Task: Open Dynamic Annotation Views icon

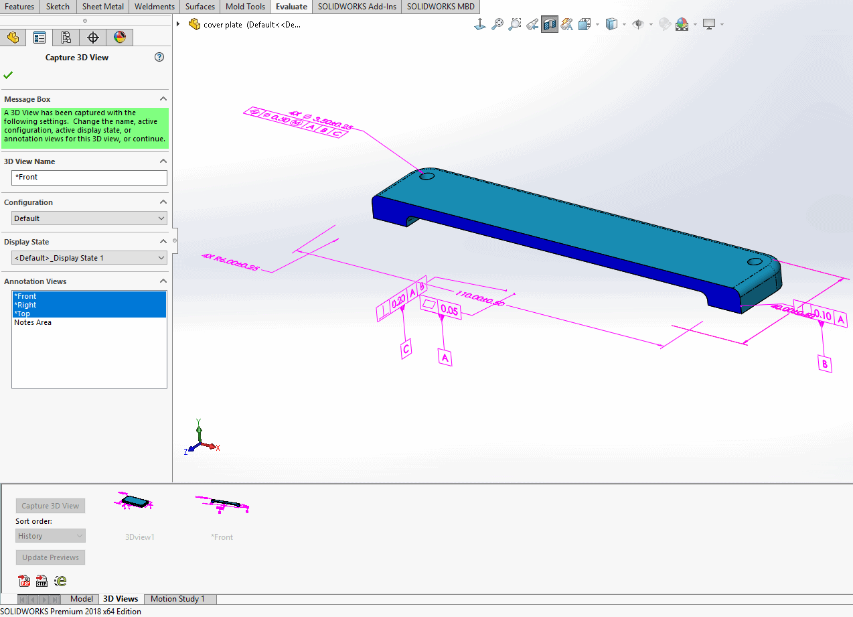Action: tap(567, 25)
